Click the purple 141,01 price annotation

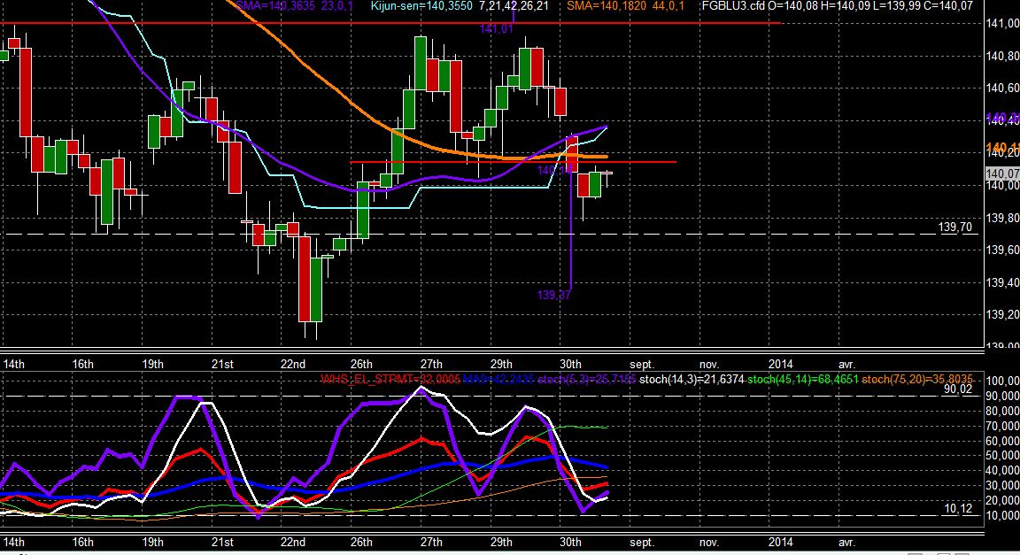497,28
